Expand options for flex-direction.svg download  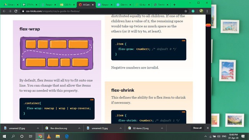79,128
